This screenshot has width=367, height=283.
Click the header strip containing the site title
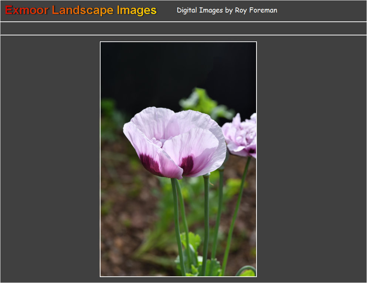183,10
